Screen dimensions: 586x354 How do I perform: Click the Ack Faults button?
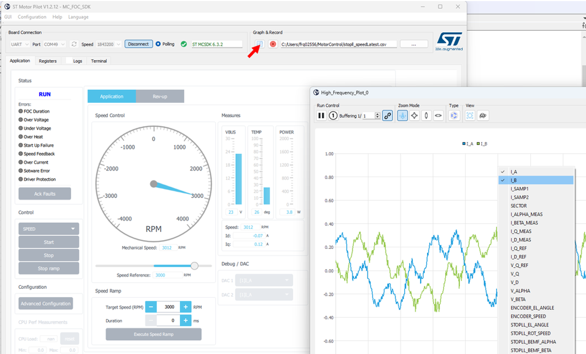tap(45, 194)
